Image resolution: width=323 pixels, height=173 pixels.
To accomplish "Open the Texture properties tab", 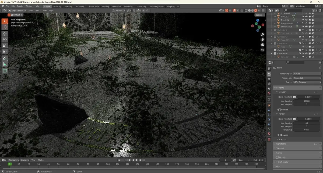I will point(269,139).
